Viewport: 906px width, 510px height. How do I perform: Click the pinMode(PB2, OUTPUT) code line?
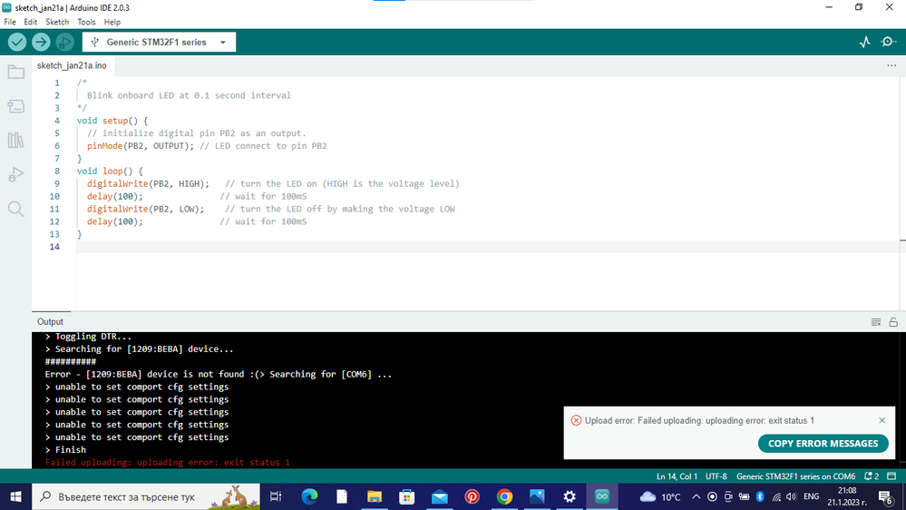pyautogui.click(x=207, y=146)
